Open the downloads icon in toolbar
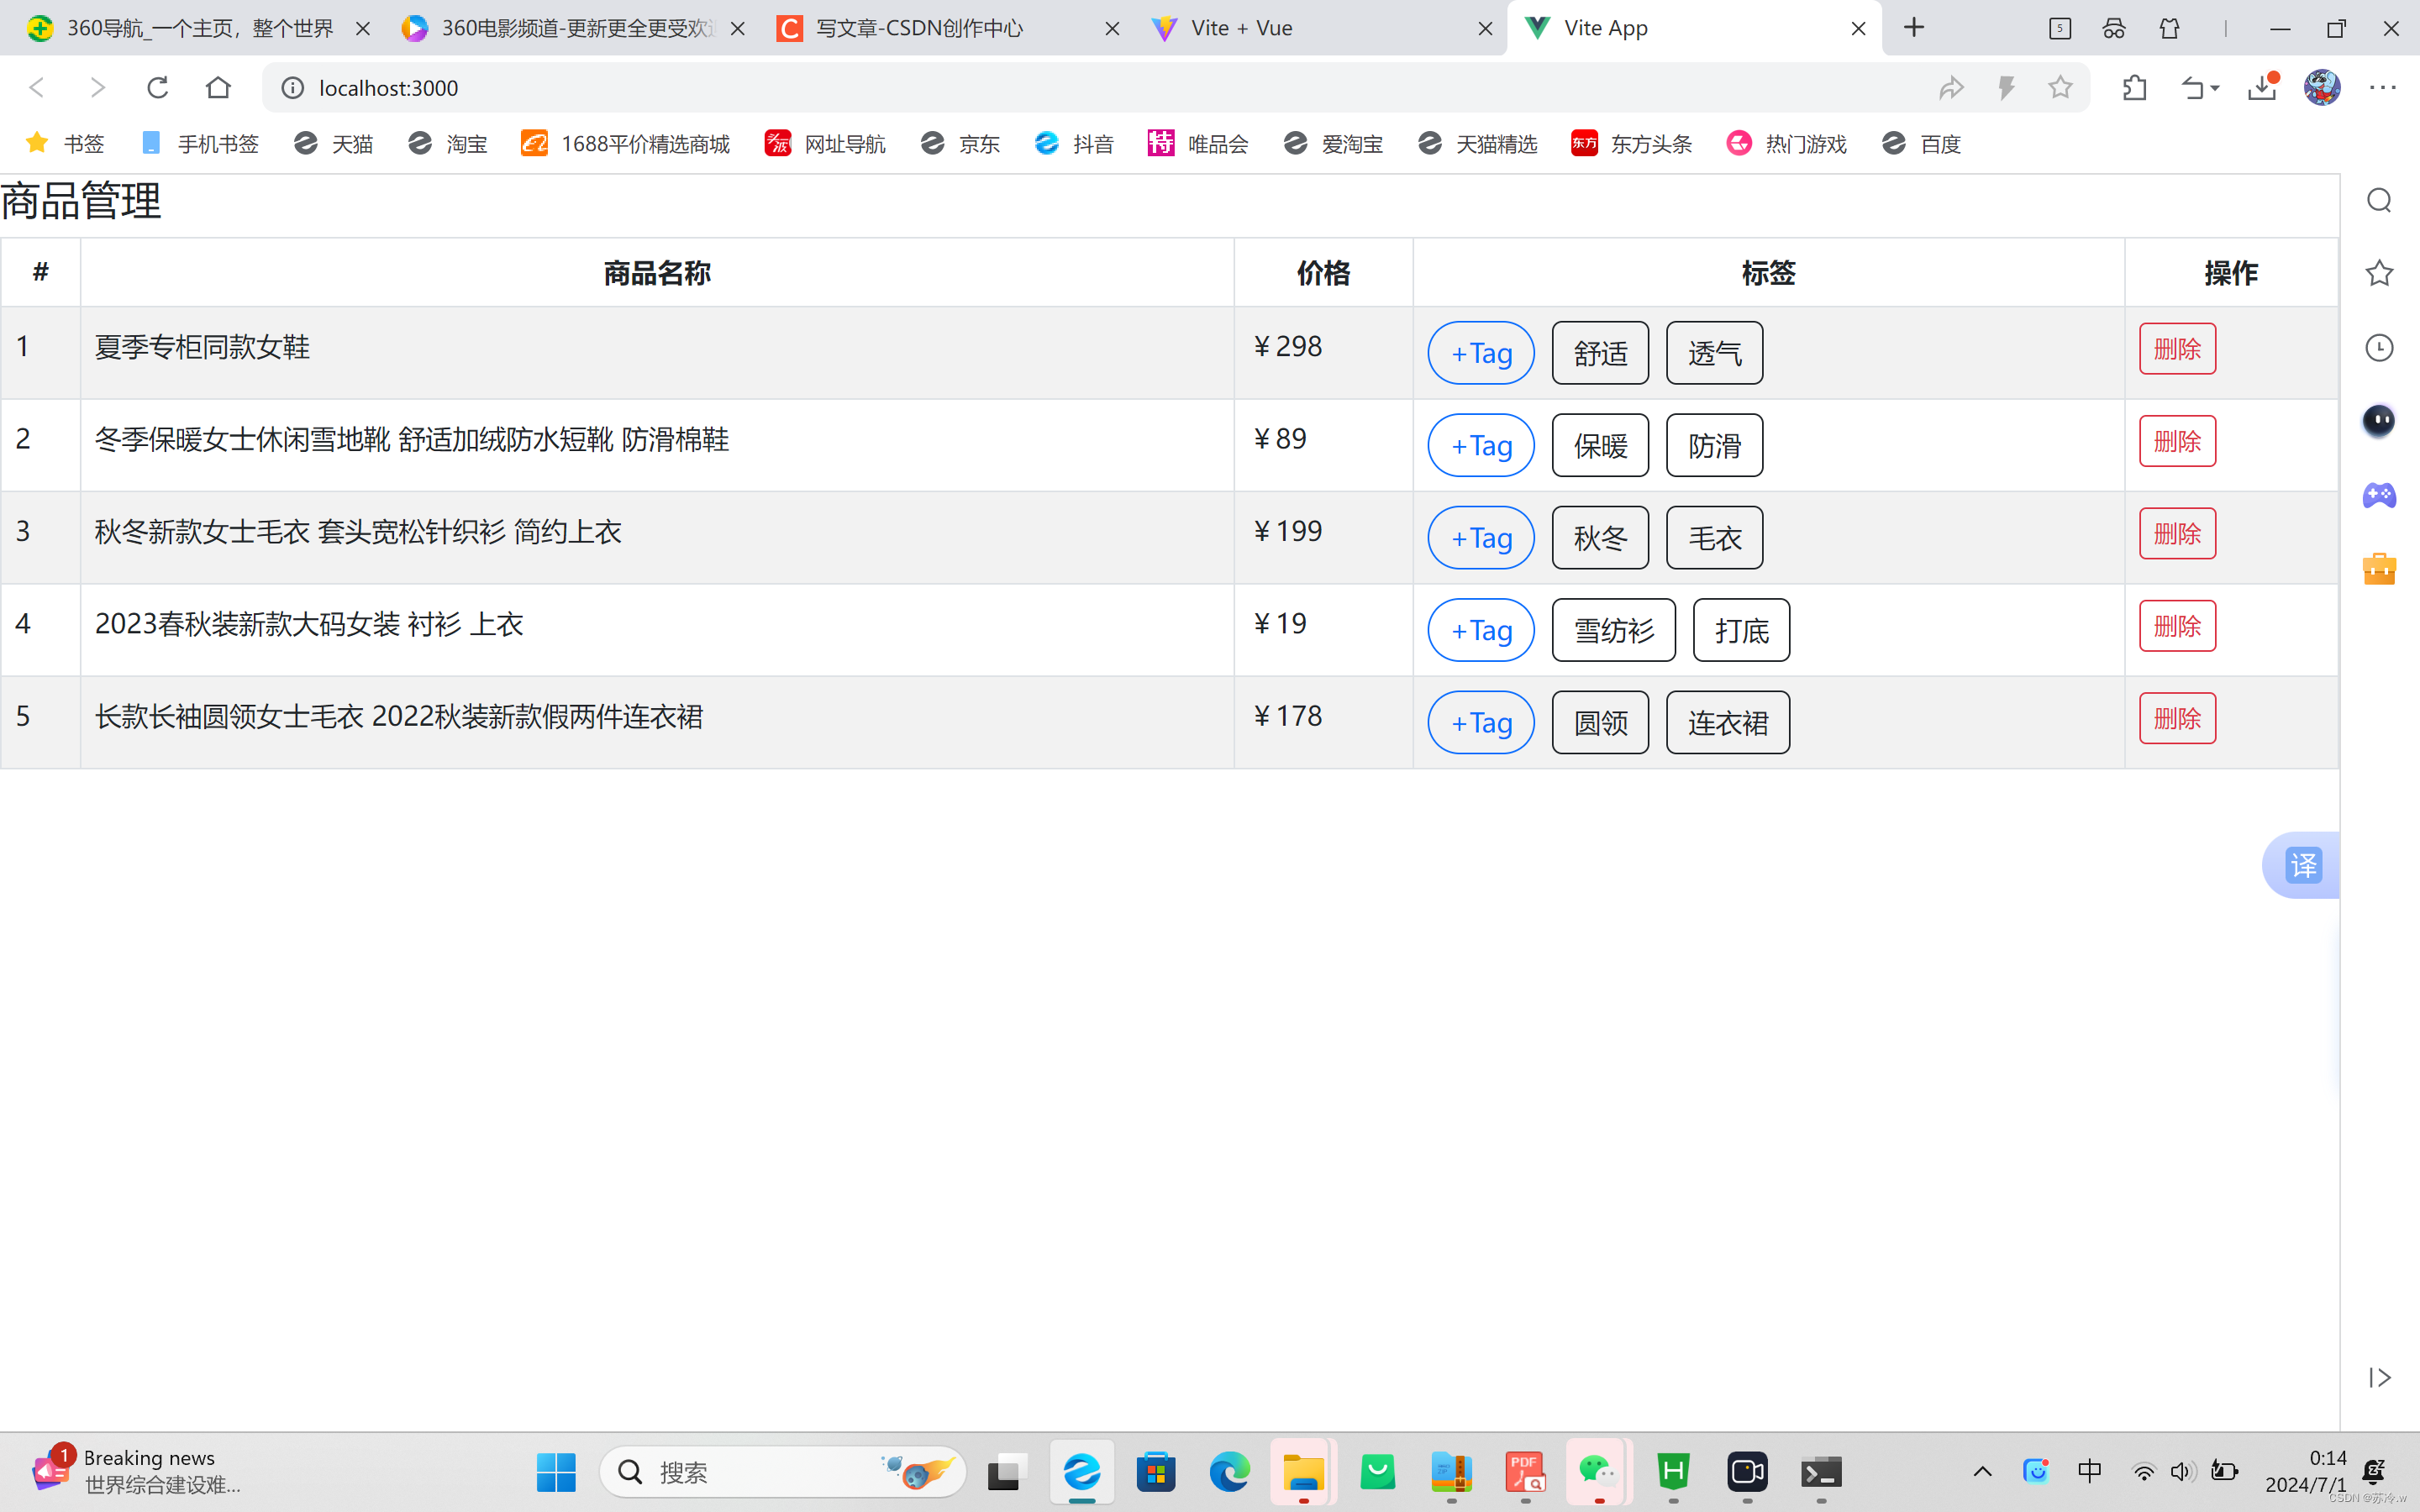The image size is (2420, 1512). pos(2262,88)
